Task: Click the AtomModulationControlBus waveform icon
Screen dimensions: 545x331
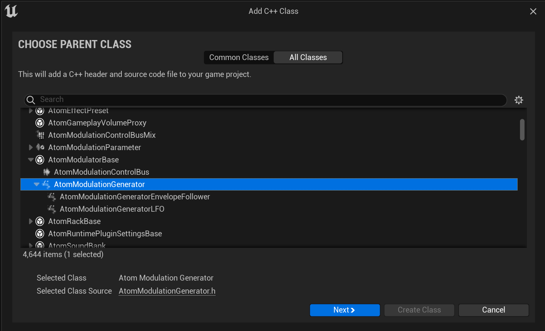Action: pos(46,172)
